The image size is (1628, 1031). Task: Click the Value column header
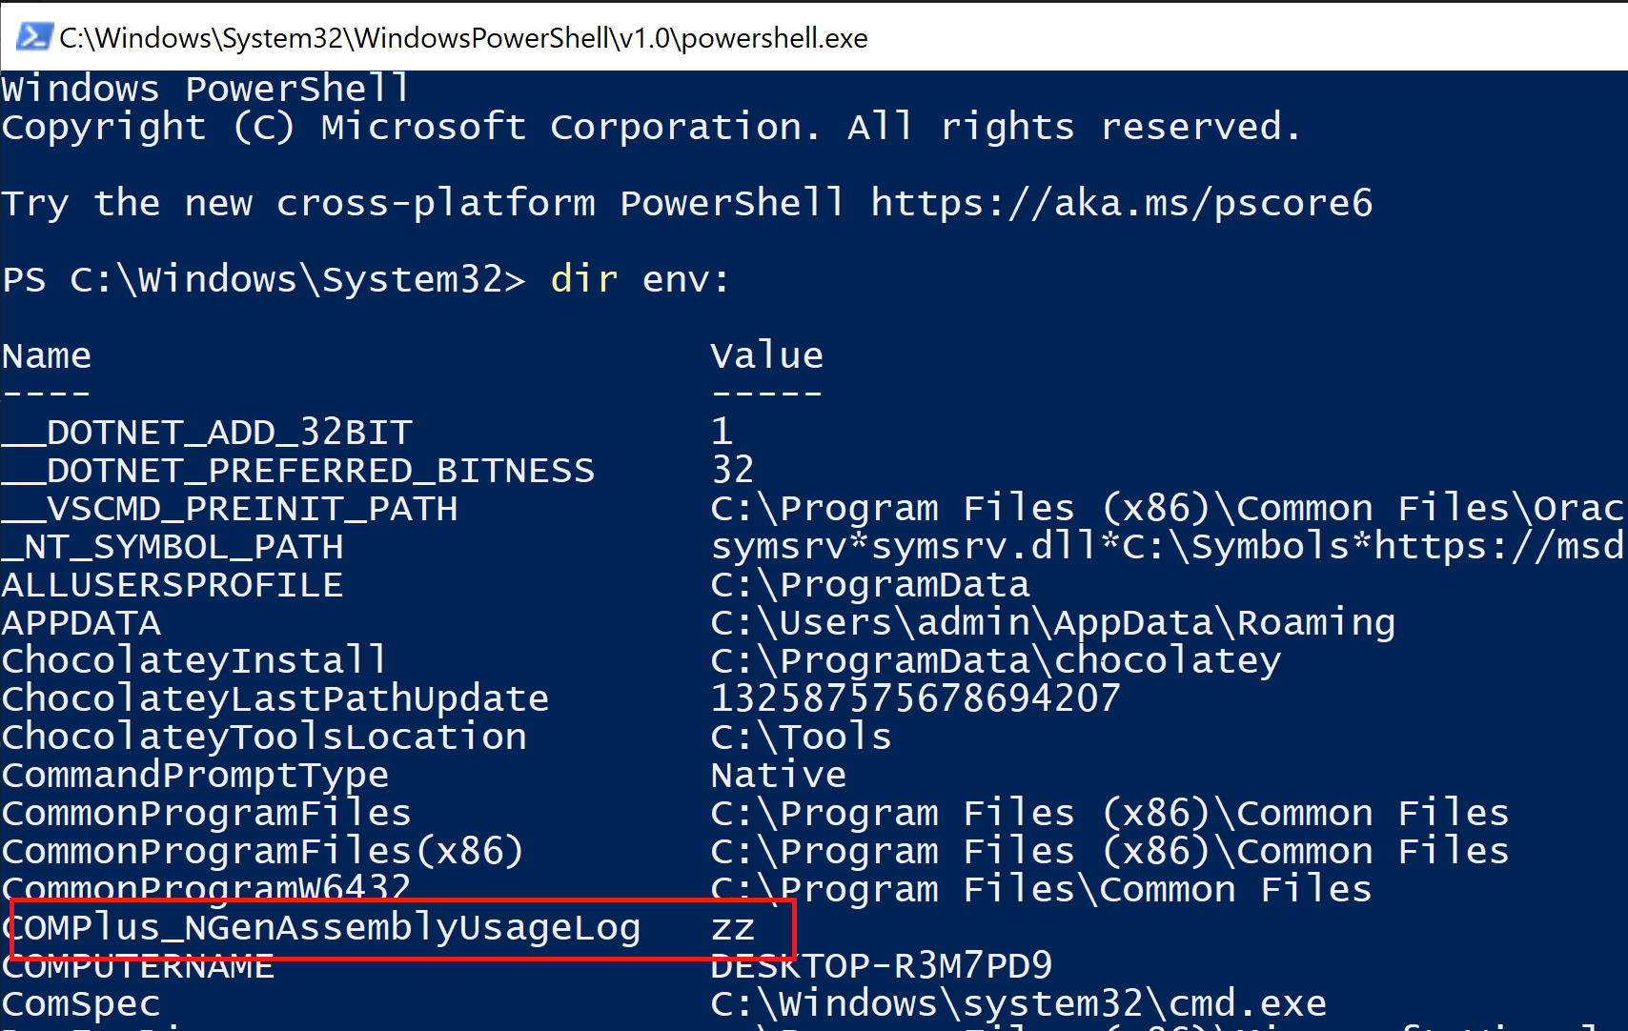click(765, 354)
